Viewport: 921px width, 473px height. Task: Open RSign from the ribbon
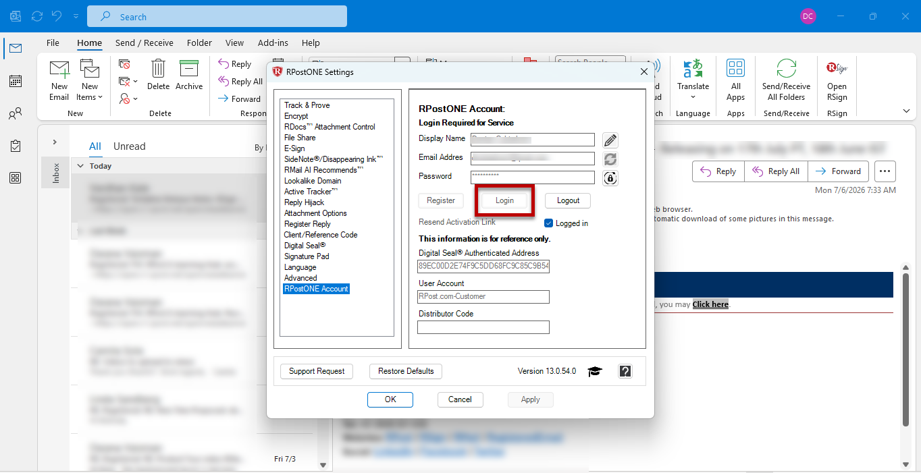(x=837, y=81)
